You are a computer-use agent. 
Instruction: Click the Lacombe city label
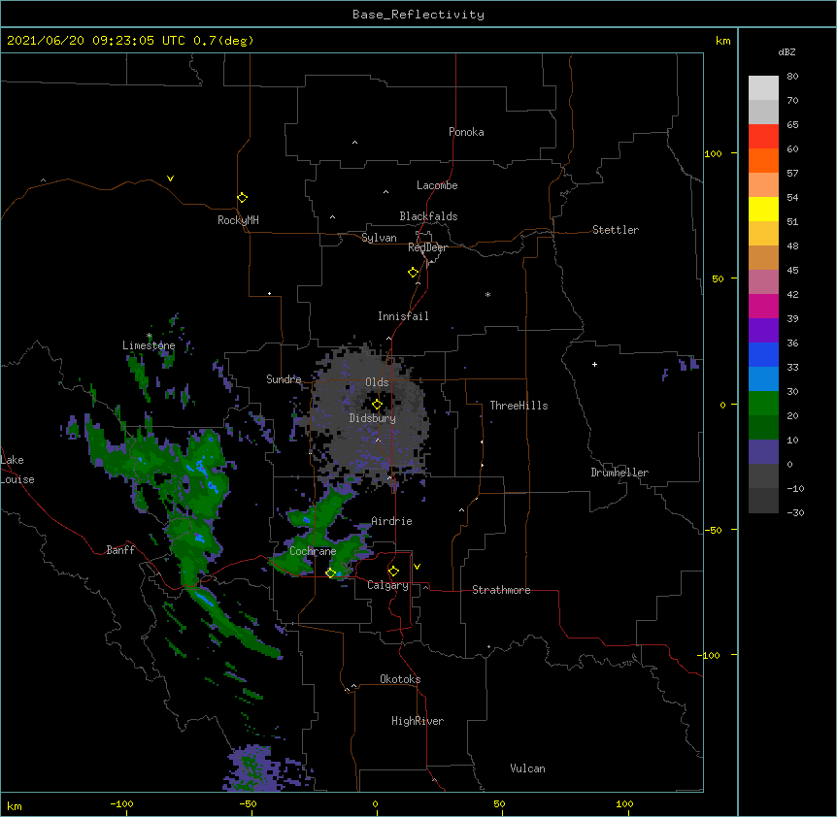437,185
